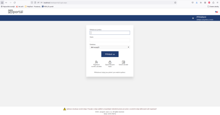The image size is (220, 115).
Task: Click the Heslo label
Action: (x=92, y=37)
